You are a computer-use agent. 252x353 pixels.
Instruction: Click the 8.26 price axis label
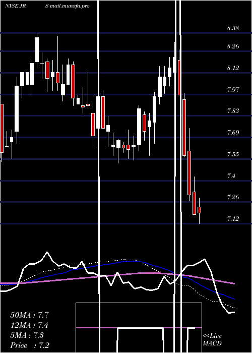click(x=233, y=46)
